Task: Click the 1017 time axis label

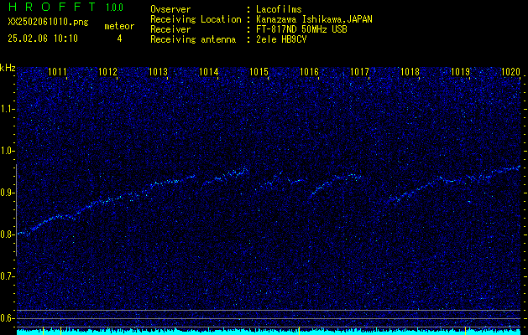Action: pos(359,72)
